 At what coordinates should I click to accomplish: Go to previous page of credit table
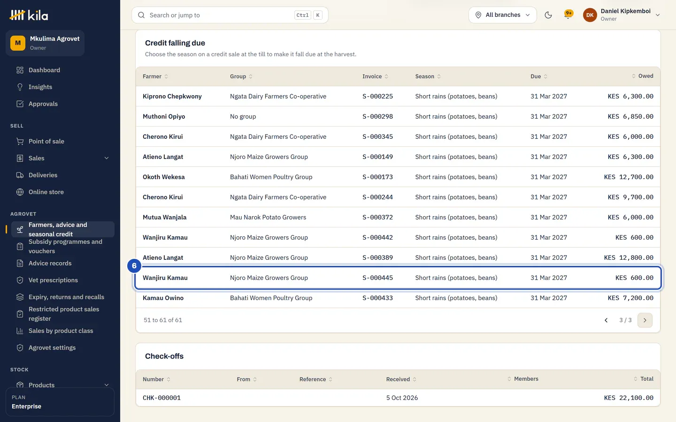click(x=606, y=320)
